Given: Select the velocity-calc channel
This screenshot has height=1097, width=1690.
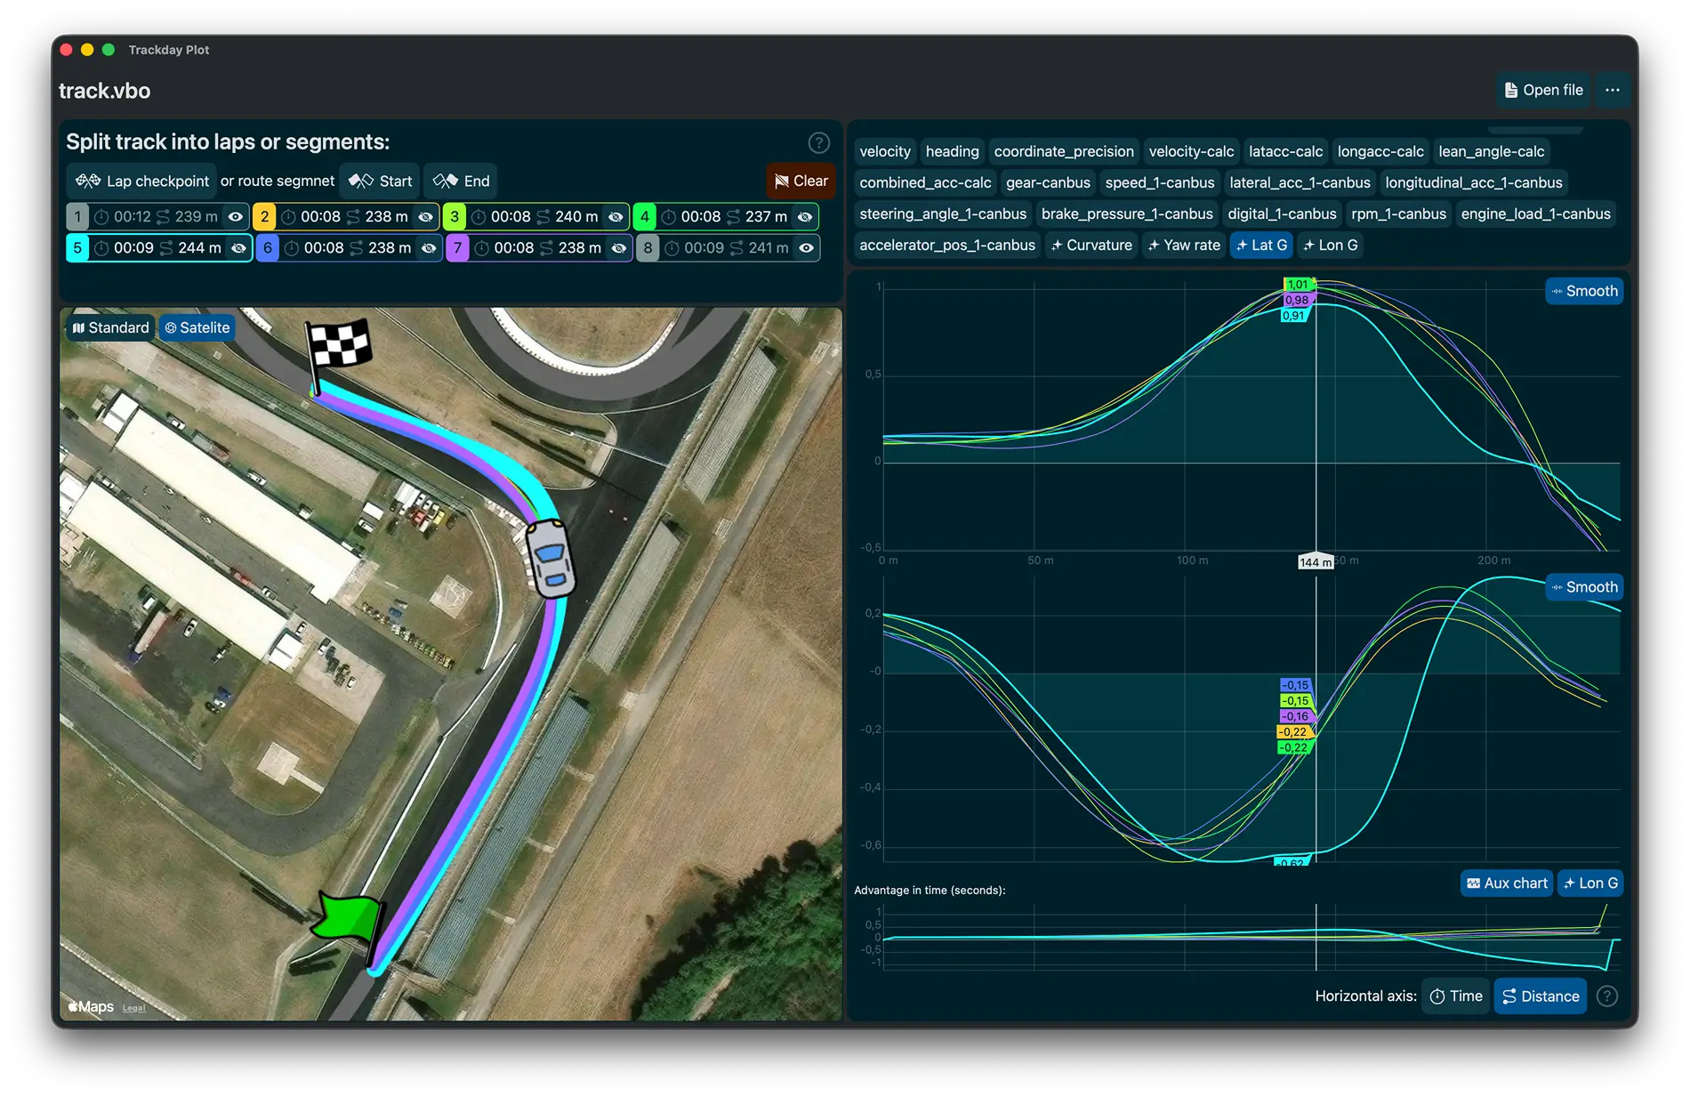Looking at the screenshot, I should 1191,151.
